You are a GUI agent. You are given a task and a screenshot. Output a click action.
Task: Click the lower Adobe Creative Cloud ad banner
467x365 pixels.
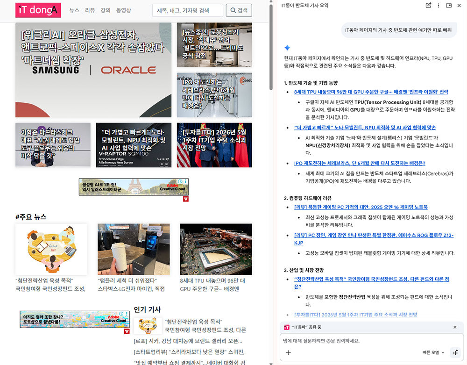[x=74, y=319]
